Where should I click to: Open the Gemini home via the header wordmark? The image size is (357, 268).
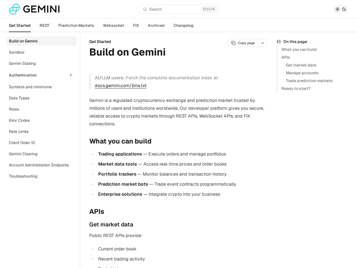[41, 9]
